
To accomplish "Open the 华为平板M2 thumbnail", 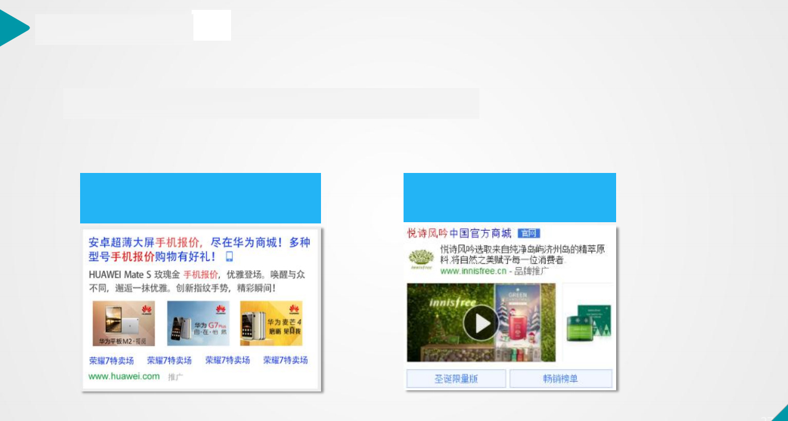I will [x=124, y=323].
